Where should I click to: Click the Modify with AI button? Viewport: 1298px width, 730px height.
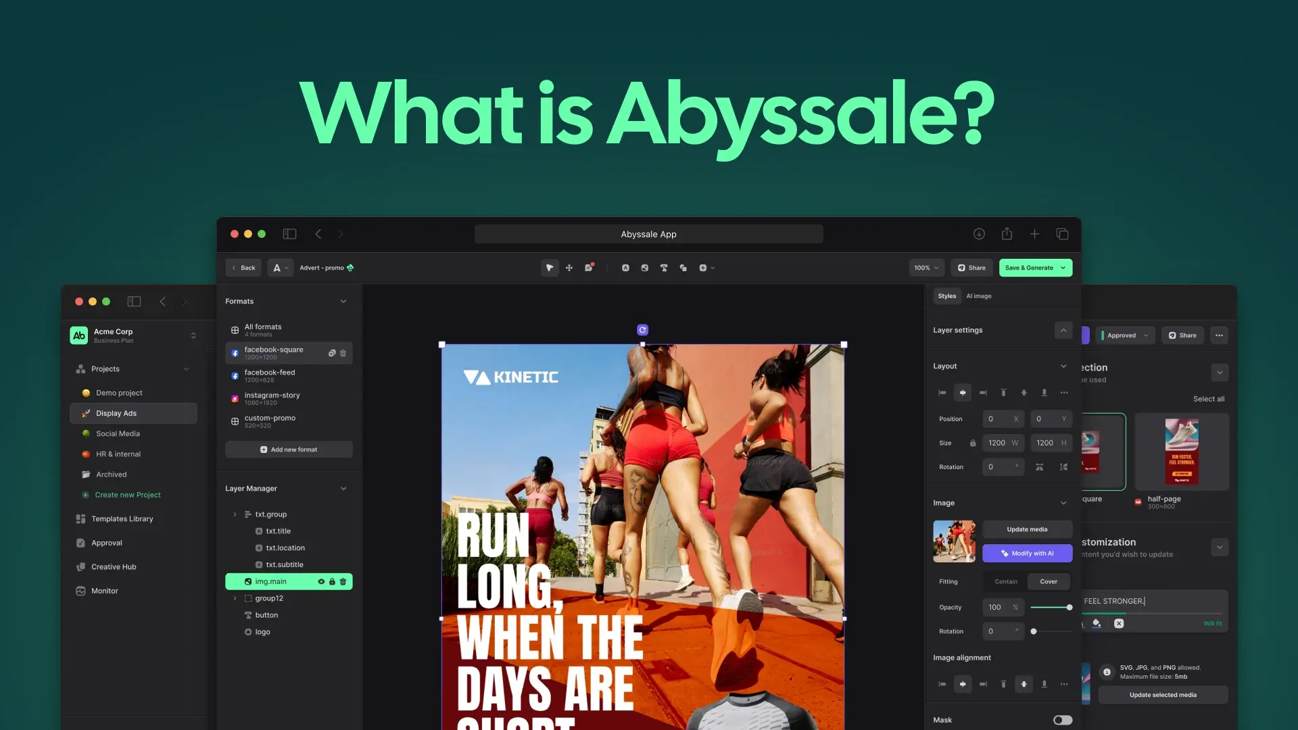tap(1027, 553)
